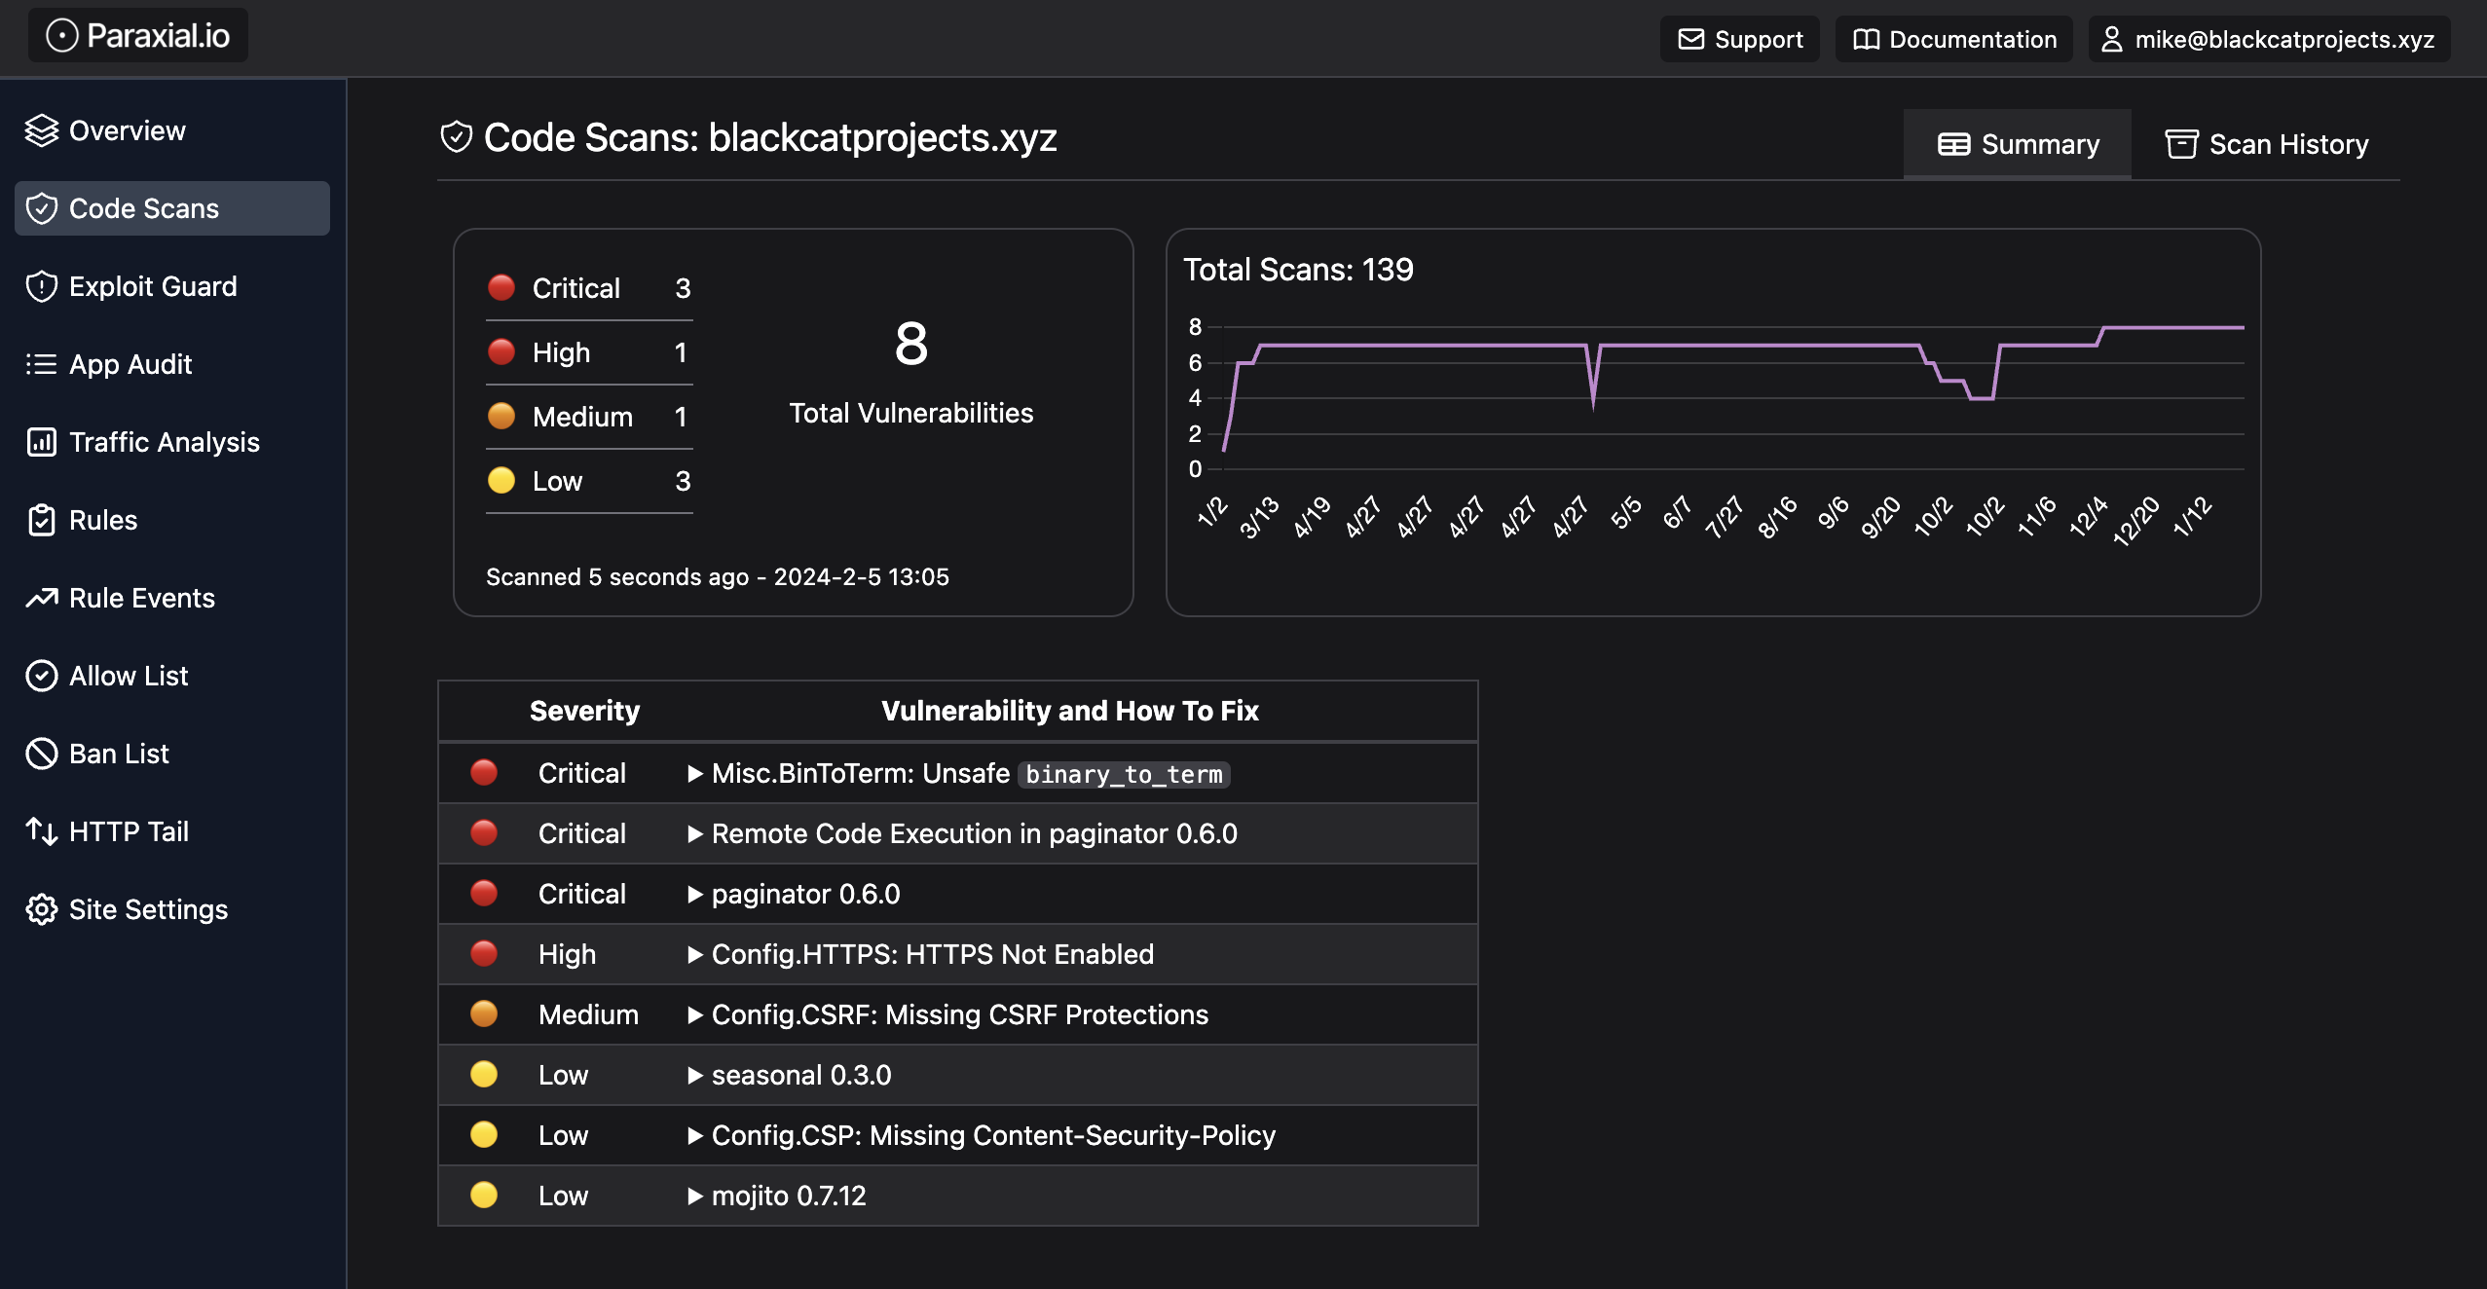Click the Total Scans: 139 heading
This screenshot has width=2487, height=1289.
(x=1298, y=270)
